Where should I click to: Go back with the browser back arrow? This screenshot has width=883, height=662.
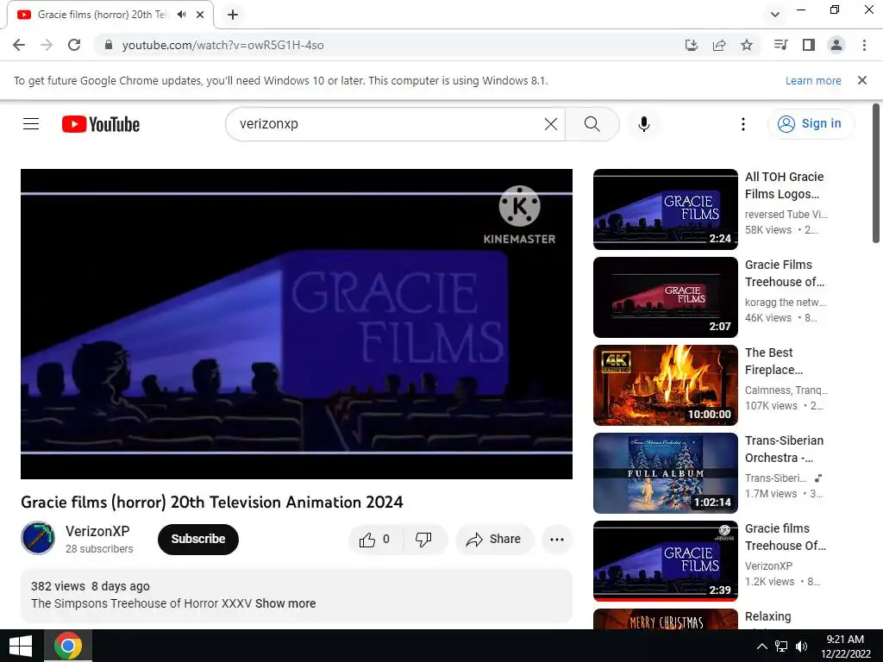coord(19,45)
